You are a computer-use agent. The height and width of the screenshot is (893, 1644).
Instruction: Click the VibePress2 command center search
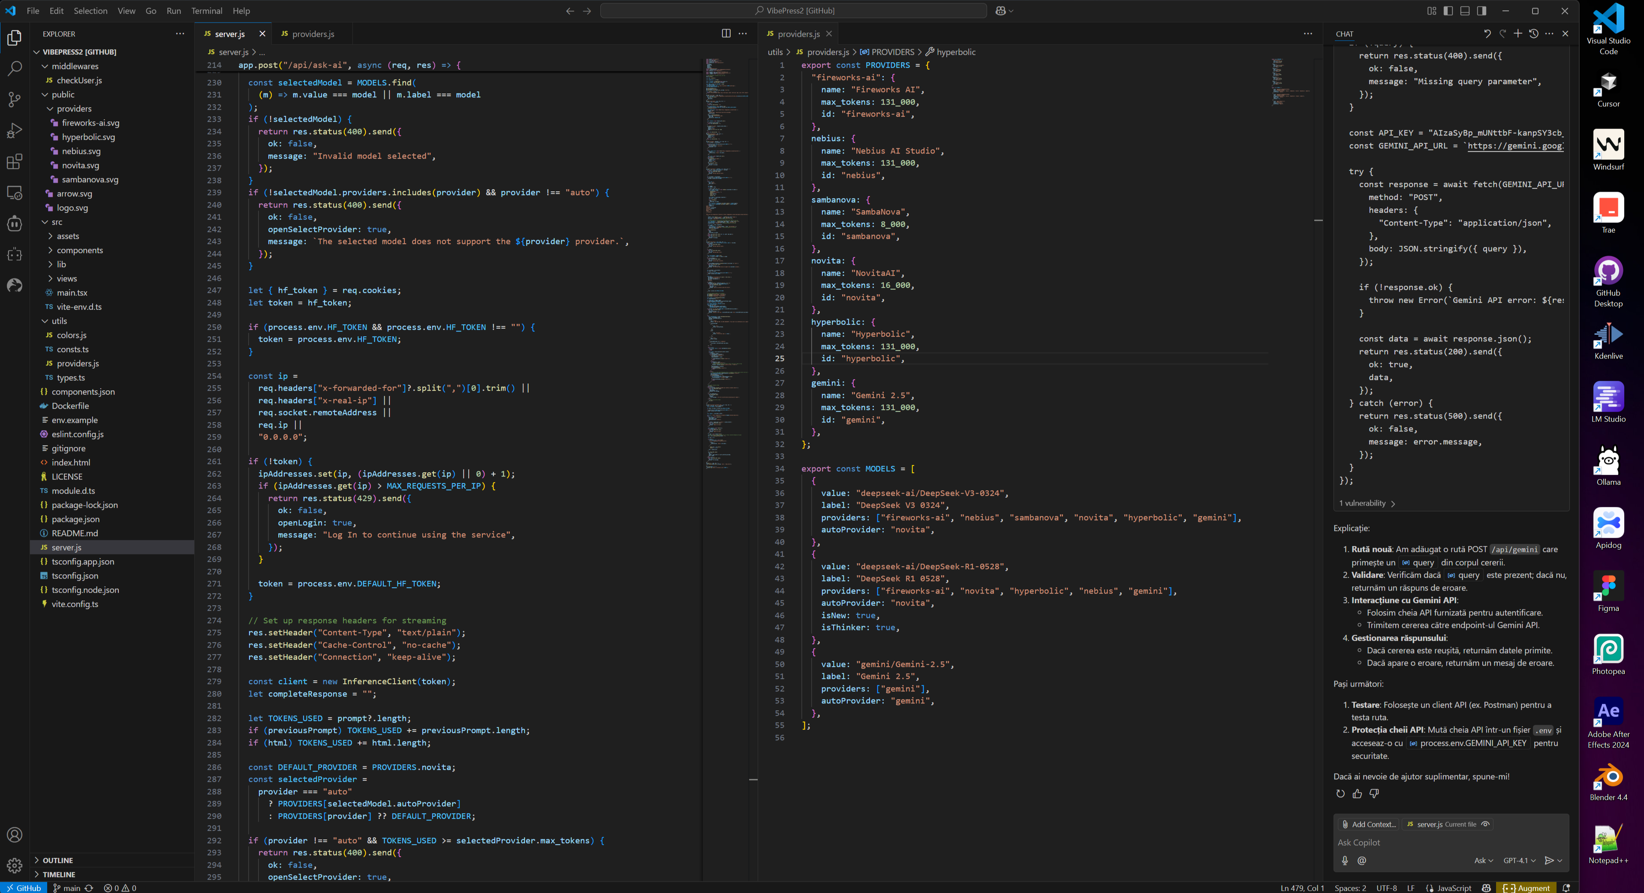794,11
